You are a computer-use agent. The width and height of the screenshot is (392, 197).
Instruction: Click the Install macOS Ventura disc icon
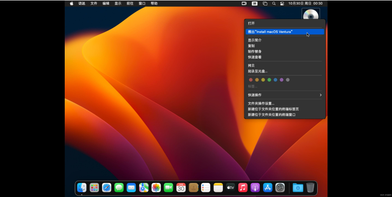click(x=311, y=15)
